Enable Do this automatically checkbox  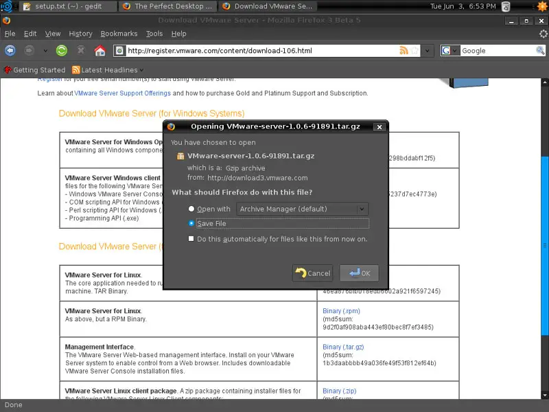pos(192,239)
